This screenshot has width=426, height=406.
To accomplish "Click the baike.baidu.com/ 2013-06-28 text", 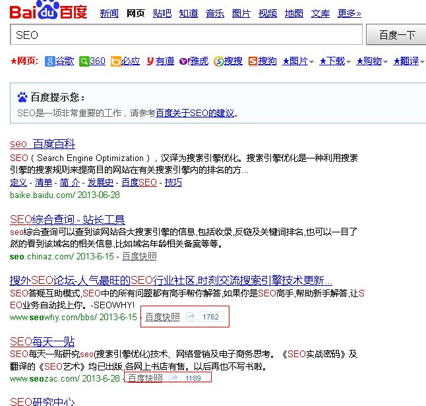I will coord(65,195).
